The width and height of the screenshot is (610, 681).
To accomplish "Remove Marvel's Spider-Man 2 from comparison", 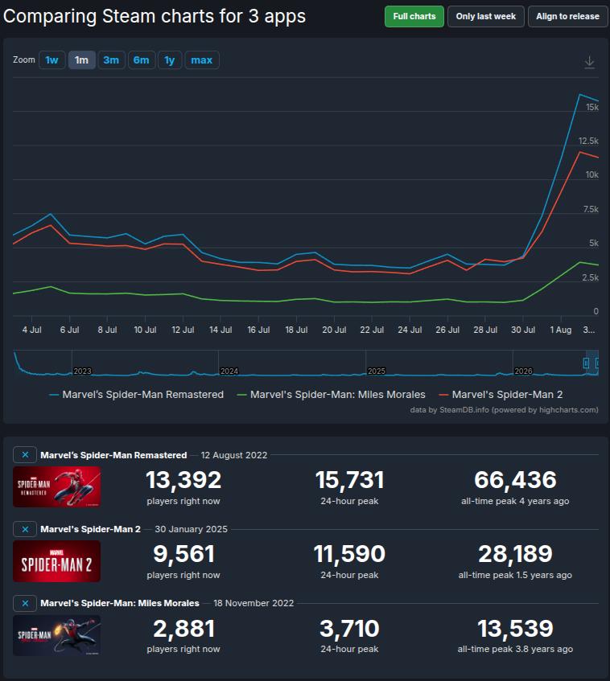I will pos(25,529).
